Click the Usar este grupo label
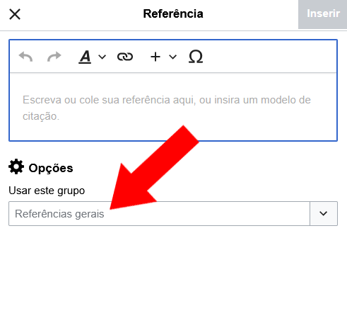 [x=47, y=191]
